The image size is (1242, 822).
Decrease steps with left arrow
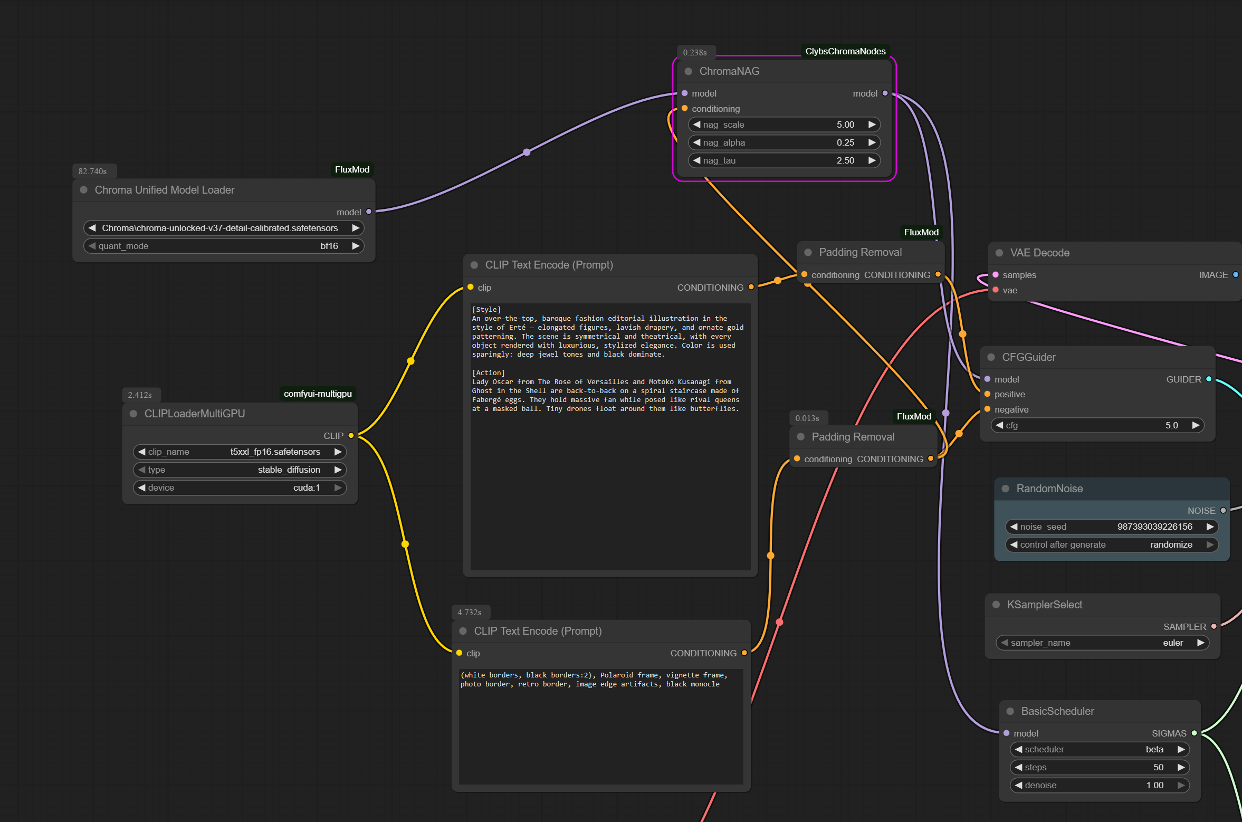(1018, 767)
